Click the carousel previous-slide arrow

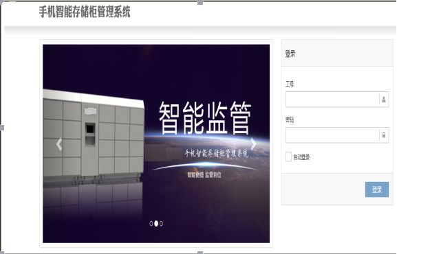pyautogui.click(x=59, y=144)
